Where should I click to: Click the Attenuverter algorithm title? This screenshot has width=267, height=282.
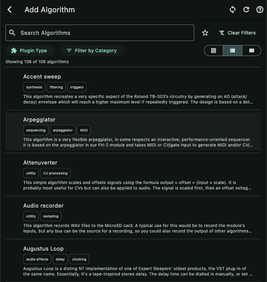tap(40, 163)
